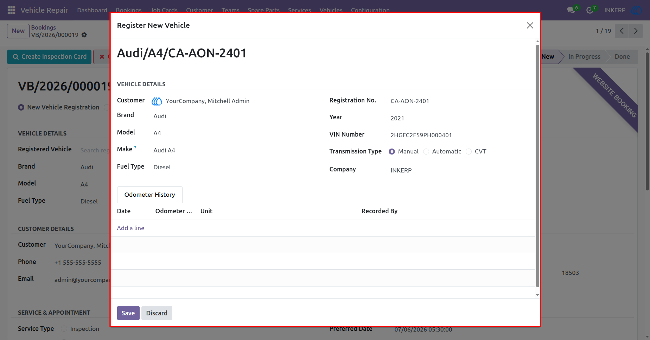Select CVT transmission type

pos(469,152)
